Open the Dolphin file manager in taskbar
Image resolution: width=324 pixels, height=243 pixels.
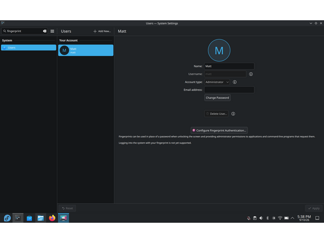[x=40, y=218]
